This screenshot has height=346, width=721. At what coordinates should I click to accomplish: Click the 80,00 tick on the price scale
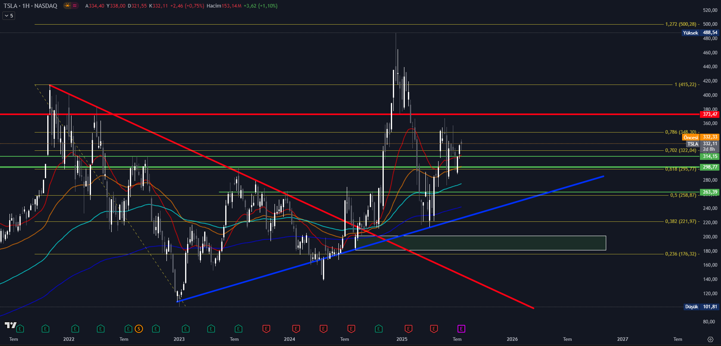point(709,322)
